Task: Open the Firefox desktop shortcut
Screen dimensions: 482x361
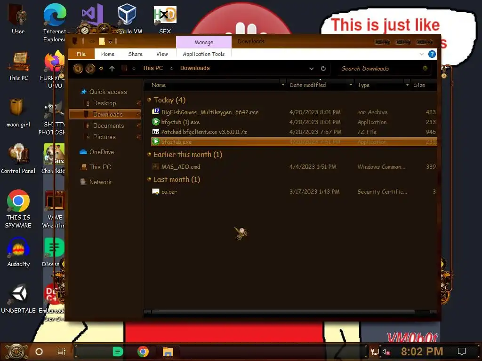Action: point(55,69)
